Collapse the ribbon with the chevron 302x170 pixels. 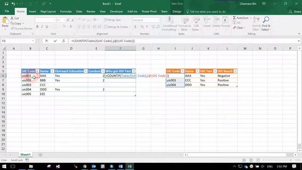point(299,34)
